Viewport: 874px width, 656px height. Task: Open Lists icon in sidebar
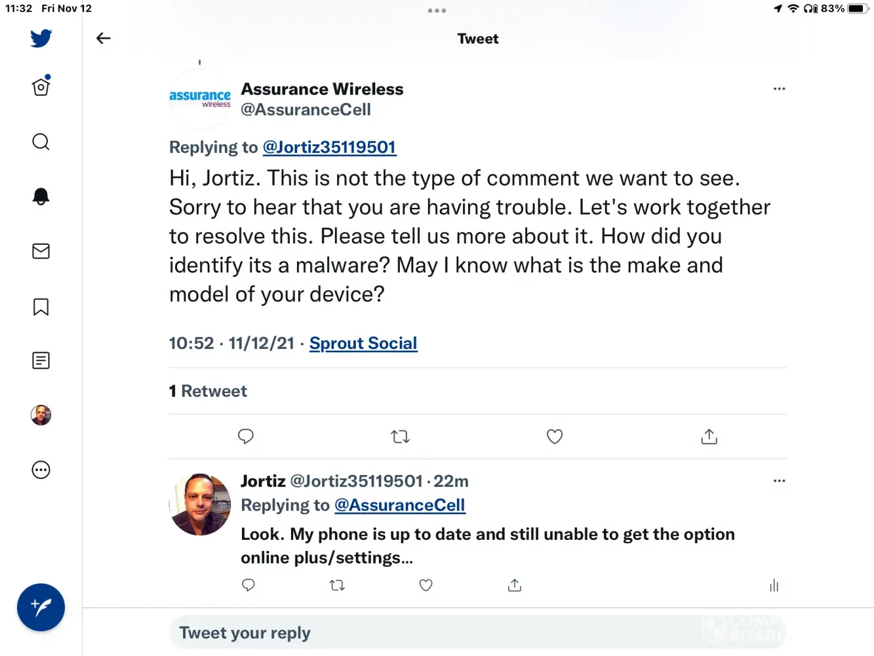pos(41,360)
